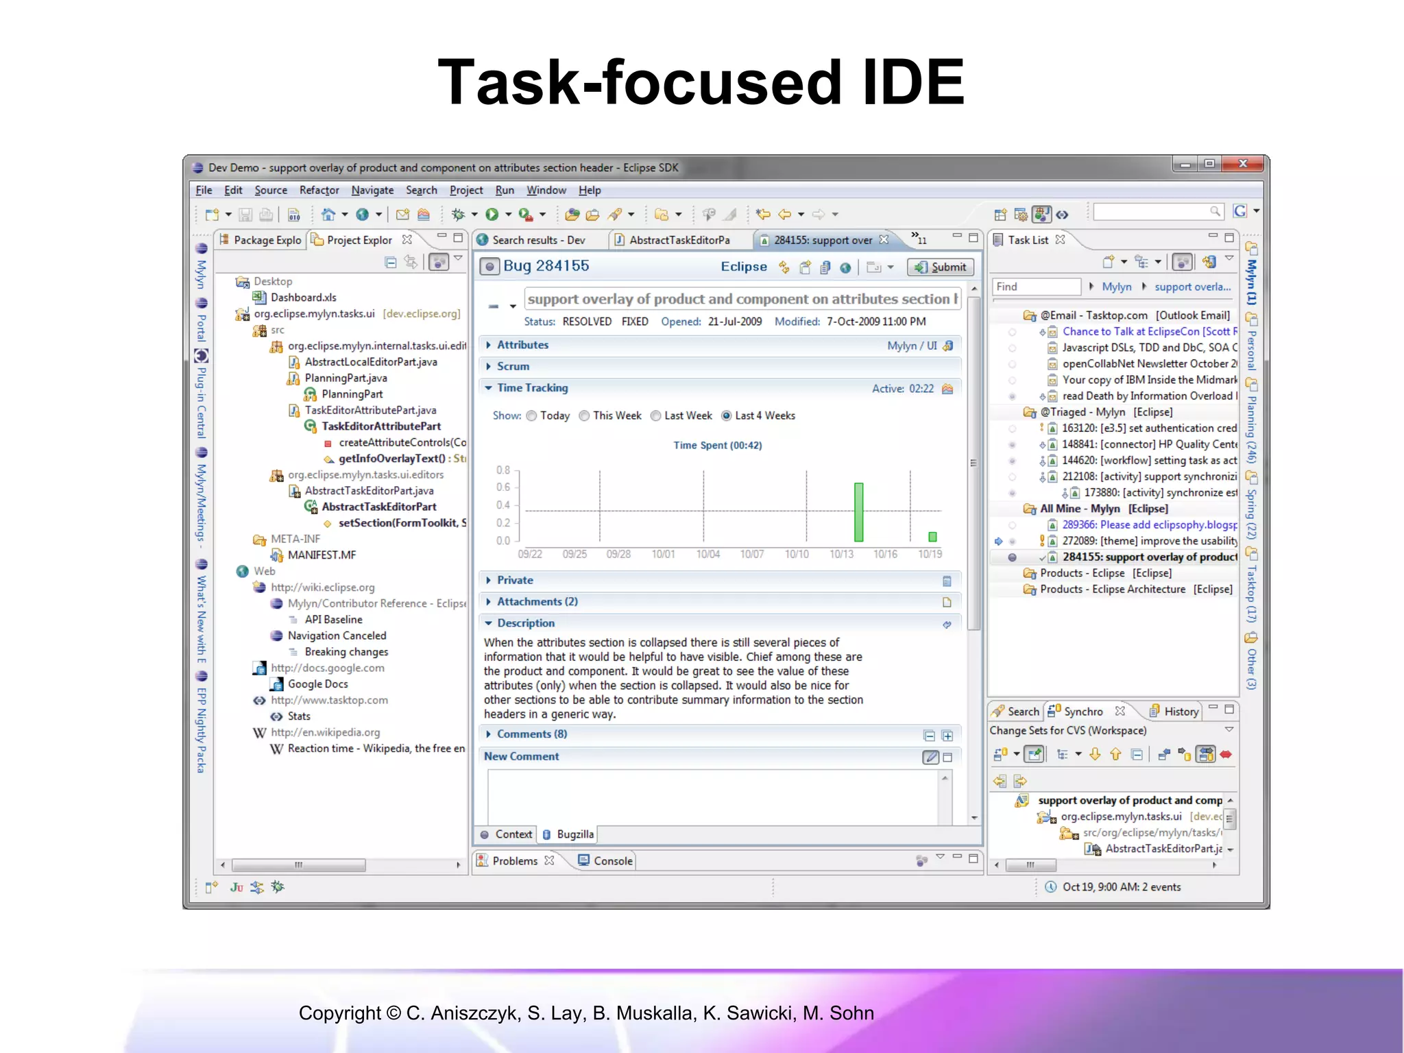
Task: Switch to Package Explorer tab
Action: click(261, 240)
